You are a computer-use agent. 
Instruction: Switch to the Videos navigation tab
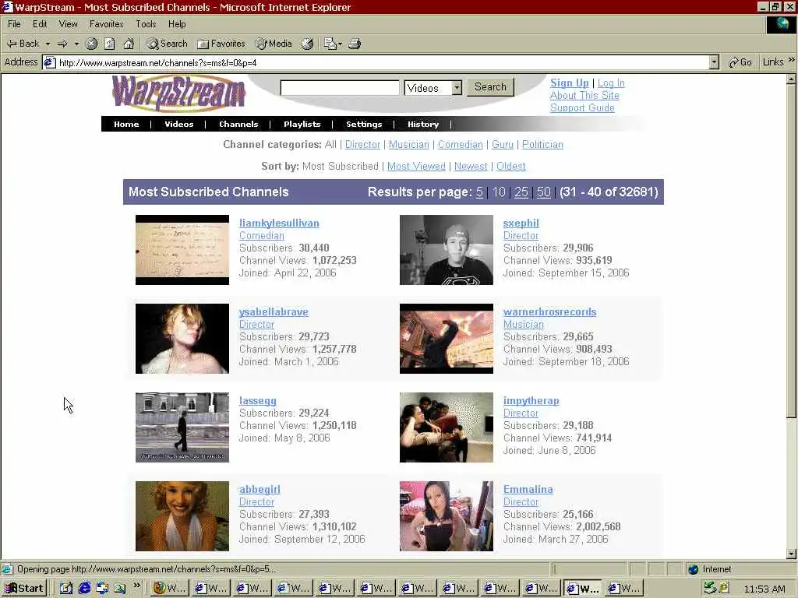178,124
